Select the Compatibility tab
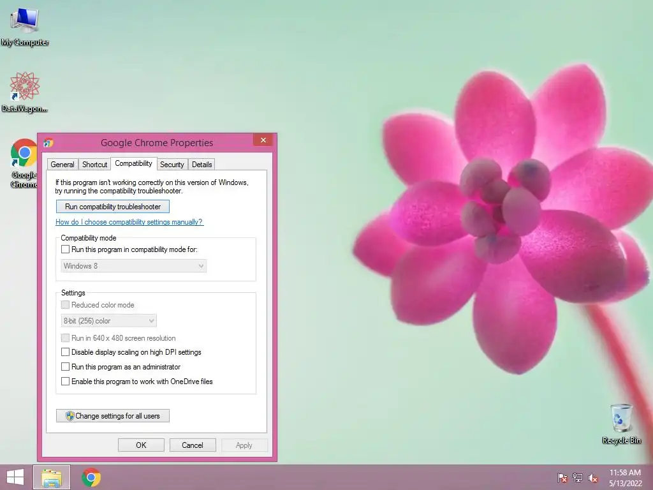The image size is (653, 490). click(134, 163)
